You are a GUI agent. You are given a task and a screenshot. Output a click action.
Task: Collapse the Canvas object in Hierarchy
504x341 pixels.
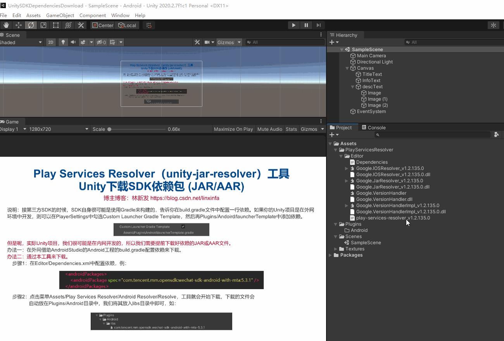347,68
